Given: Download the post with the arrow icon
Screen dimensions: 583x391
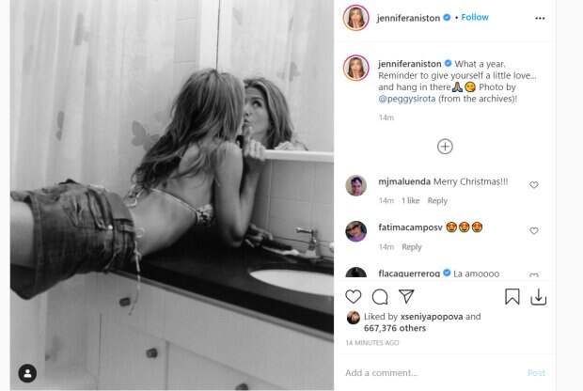Looking at the screenshot, I should tap(539, 297).
